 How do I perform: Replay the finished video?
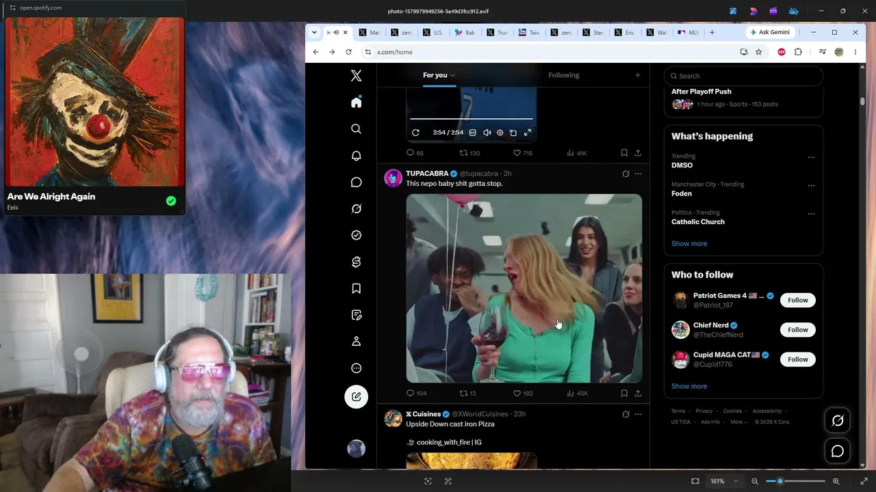tap(415, 133)
